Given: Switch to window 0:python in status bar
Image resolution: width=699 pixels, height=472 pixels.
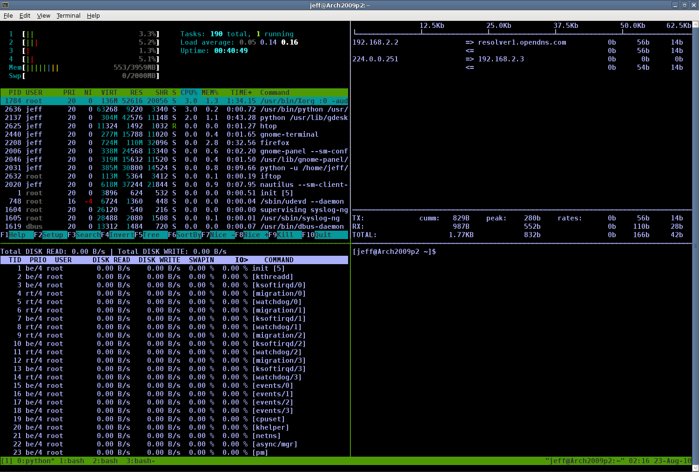Looking at the screenshot, I should pyautogui.click(x=36, y=461).
